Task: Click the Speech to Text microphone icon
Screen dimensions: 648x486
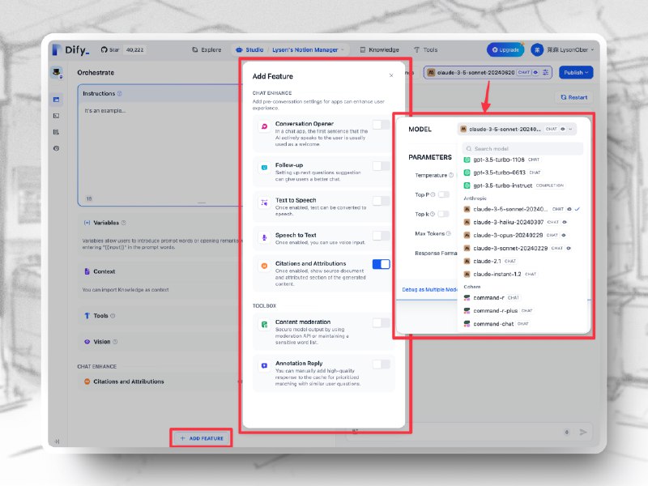Action: pyautogui.click(x=265, y=237)
